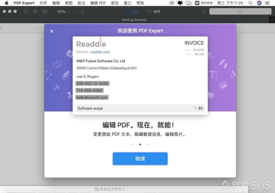This screenshot has height=193, width=275.
Task: Click the Joe S. Rogers name
Action: pos(88,77)
